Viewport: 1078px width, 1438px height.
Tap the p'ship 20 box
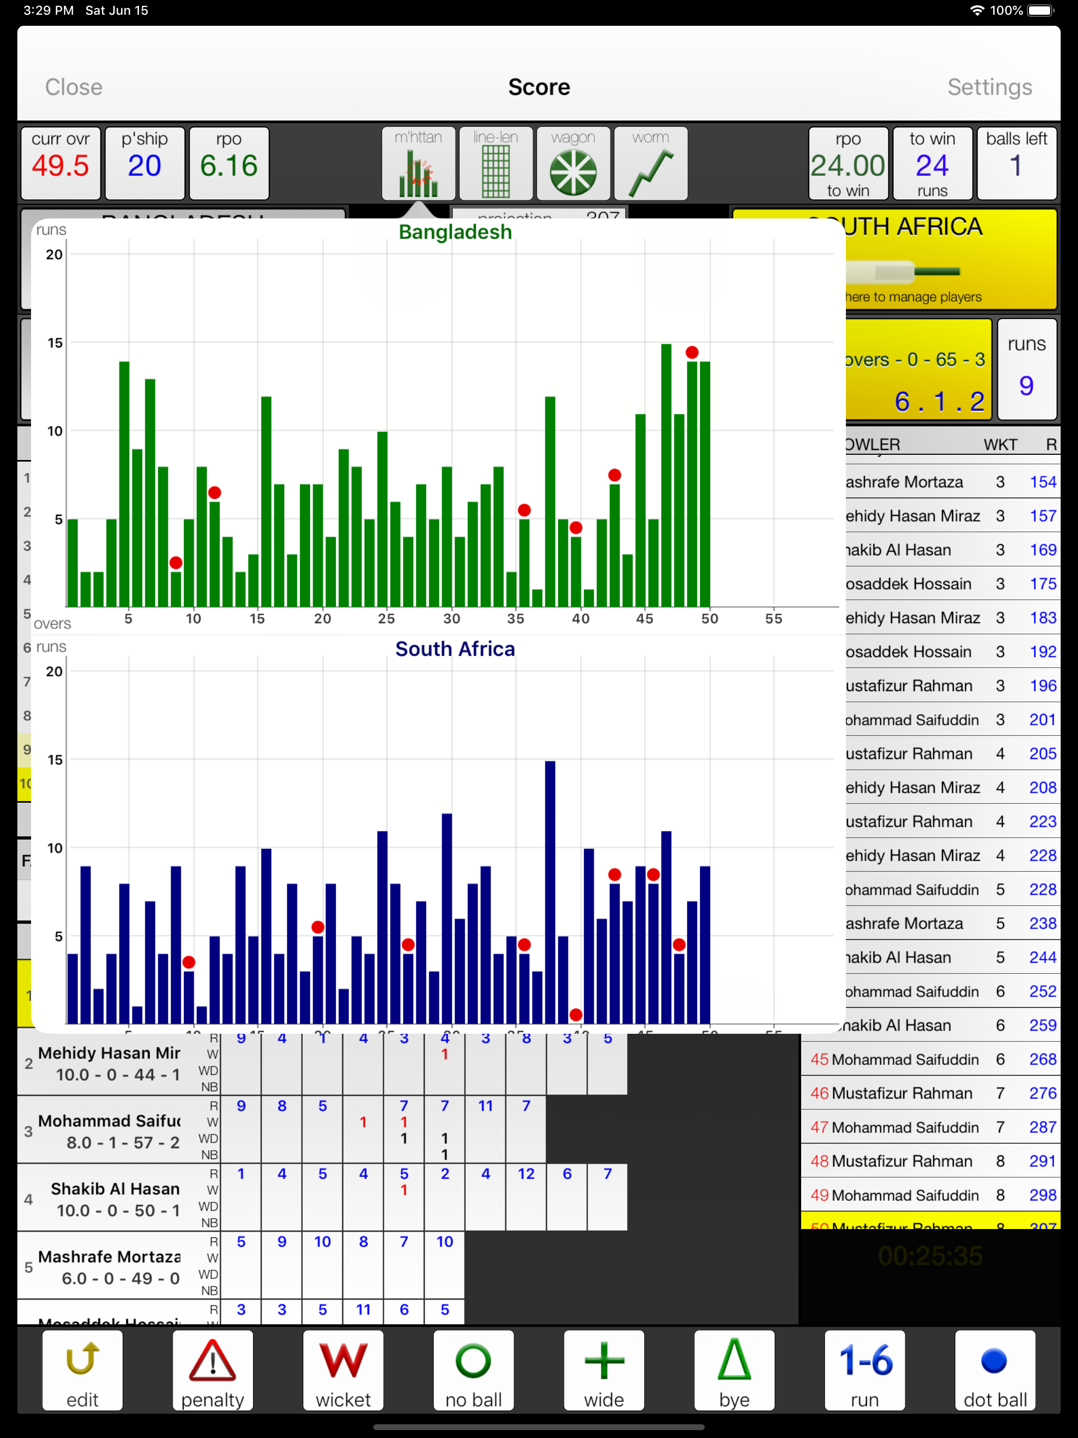point(144,163)
